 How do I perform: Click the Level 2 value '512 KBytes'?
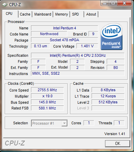[108, 102]
